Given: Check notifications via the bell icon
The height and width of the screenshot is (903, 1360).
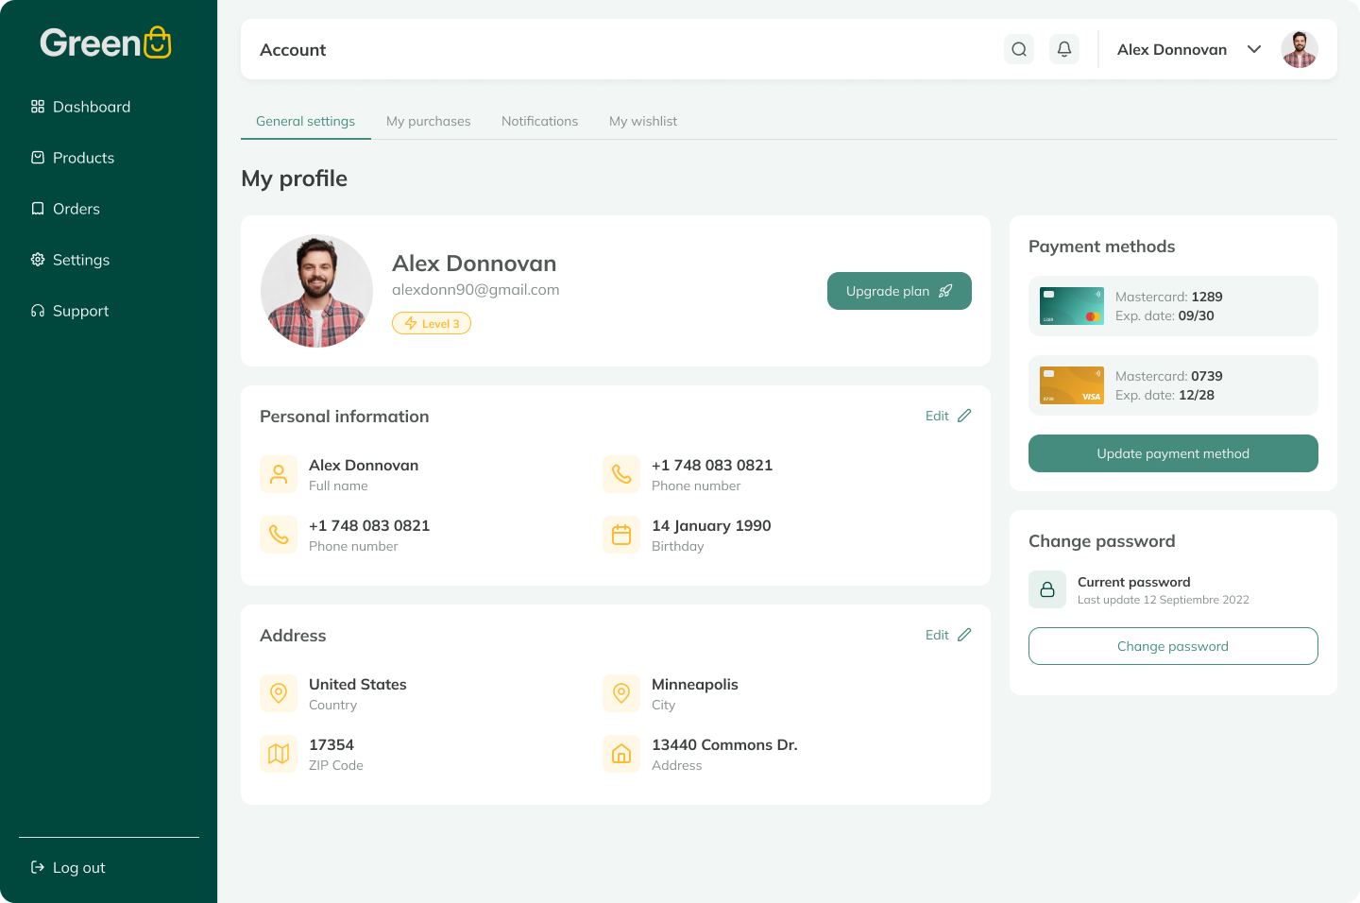Looking at the screenshot, I should click(1064, 48).
